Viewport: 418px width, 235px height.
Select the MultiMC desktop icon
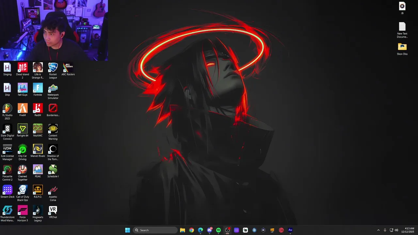(x=38, y=131)
